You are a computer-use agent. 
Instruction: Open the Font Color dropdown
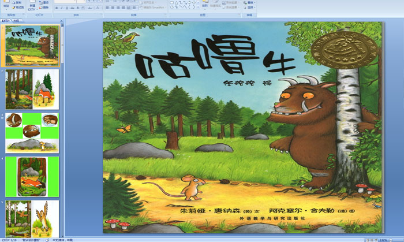click(x=98, y=8)
